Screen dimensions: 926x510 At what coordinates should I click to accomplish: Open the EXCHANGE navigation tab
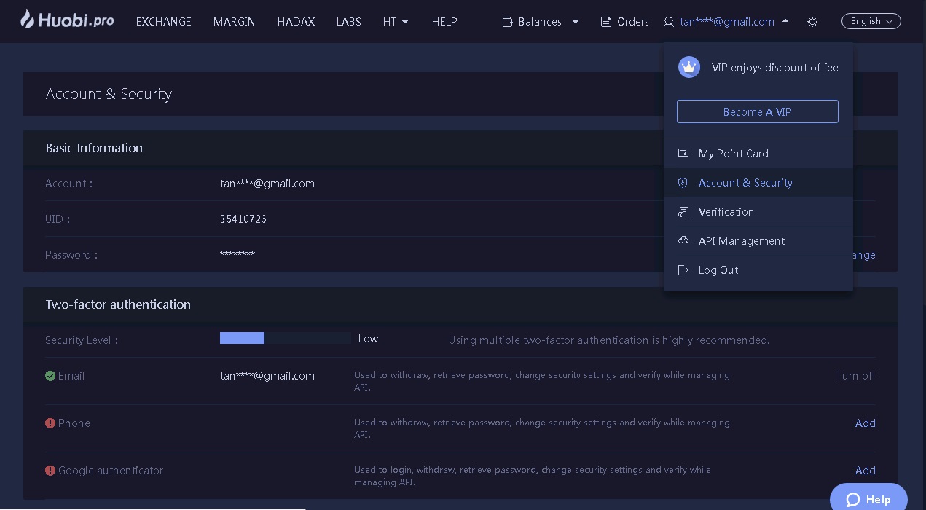click(x=163, y=22)
